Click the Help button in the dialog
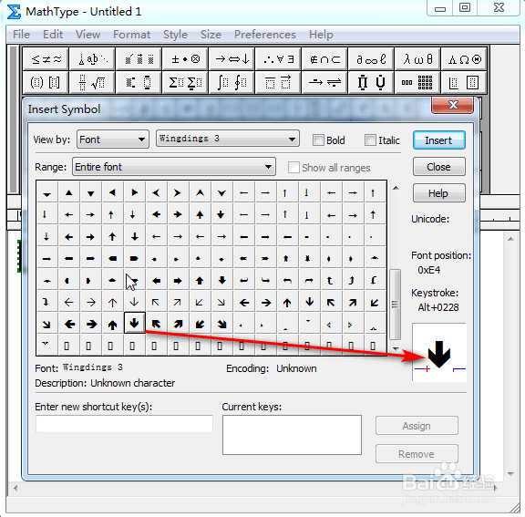The height and width of the screenshot is (517, 525). (438, 193)
